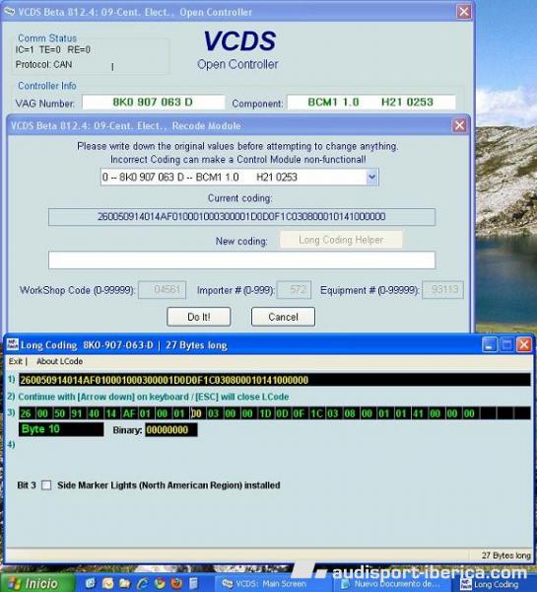Viewport: 537px width, 592px height.
Task: Open the folder icon in quick launch
Action: coord(125,583)
